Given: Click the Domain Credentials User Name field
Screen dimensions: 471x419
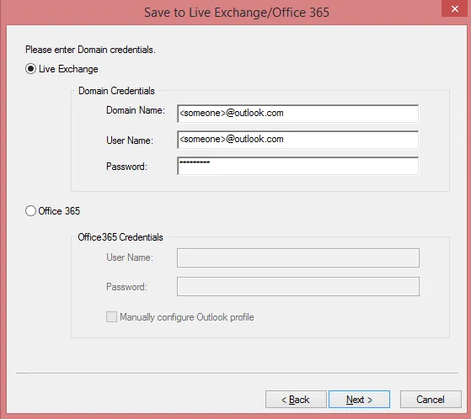Looking at the screenshot, I should [x=297, y=140].
